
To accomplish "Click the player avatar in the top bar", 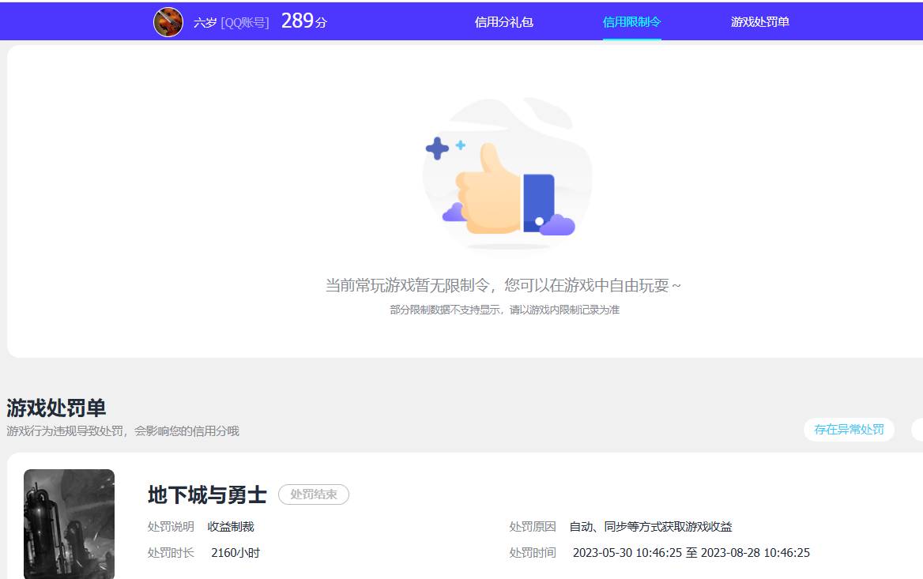I will pos(168,21).
